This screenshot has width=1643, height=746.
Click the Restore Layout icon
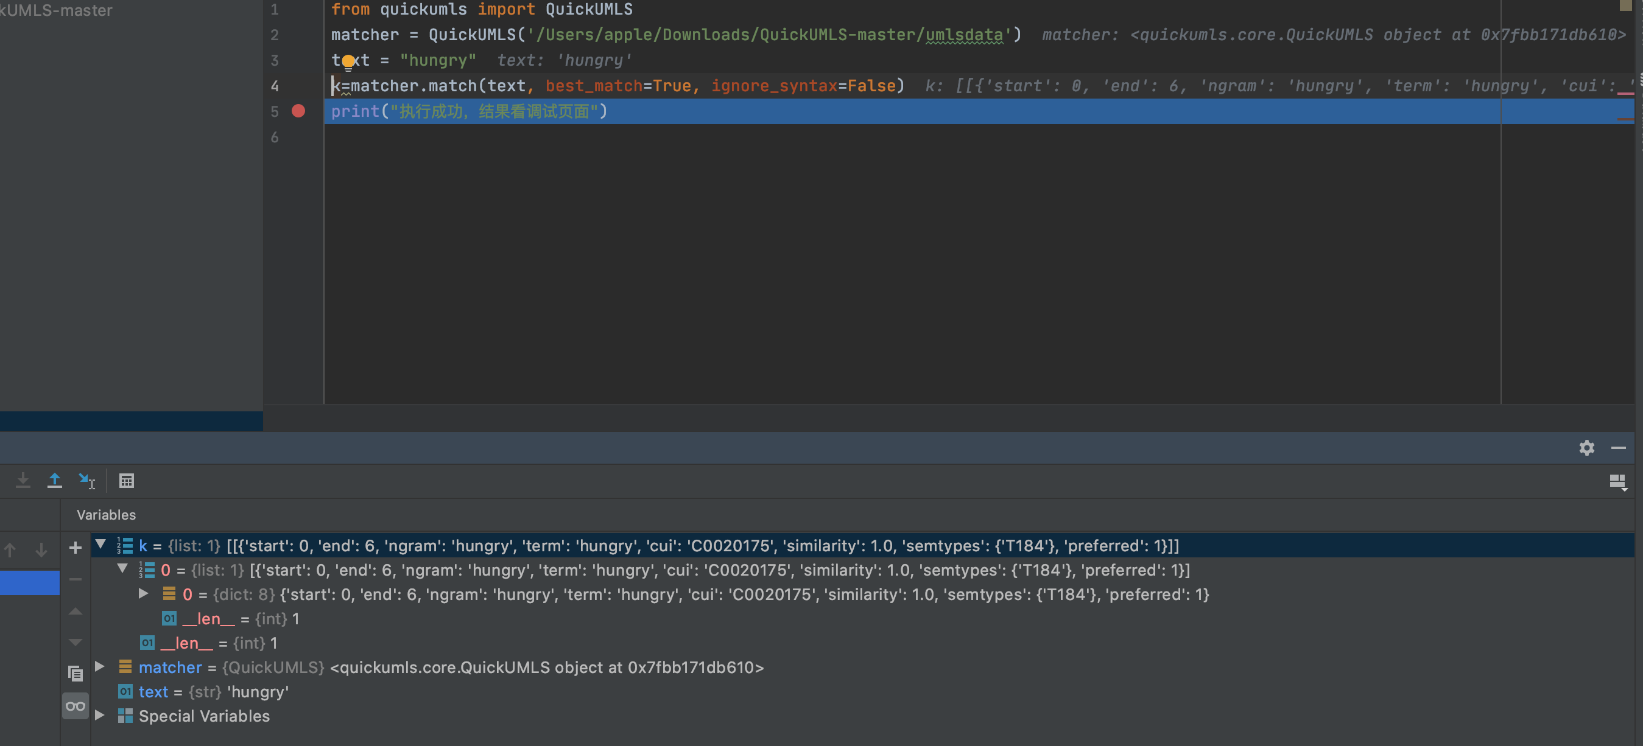1617,482
